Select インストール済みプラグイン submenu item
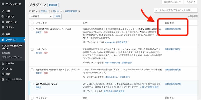Image resolution: width=201 pixels, height=100 pixels. tap(12, 47)
